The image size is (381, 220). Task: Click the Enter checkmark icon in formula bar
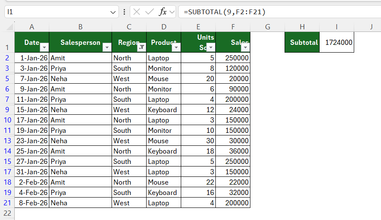pyautogui.click(x=150, y=12)
